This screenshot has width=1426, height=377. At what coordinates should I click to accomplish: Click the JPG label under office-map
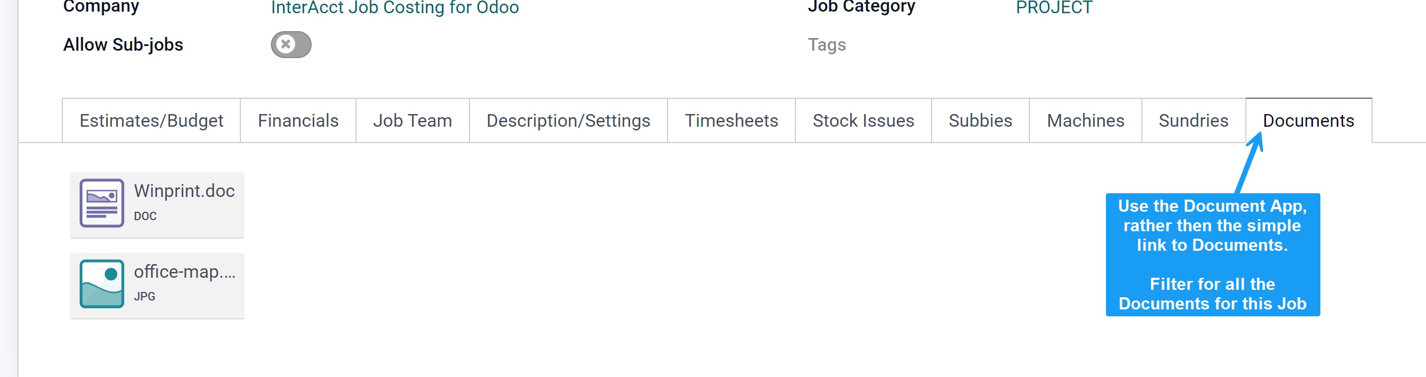[145, 297]
